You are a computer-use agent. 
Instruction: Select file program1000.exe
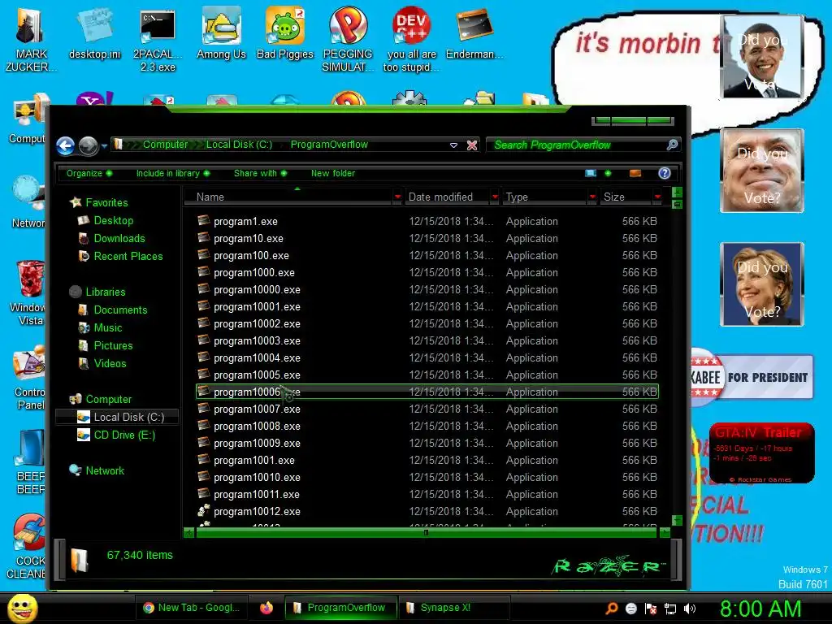pyautogui.click(x=427, y=273)
